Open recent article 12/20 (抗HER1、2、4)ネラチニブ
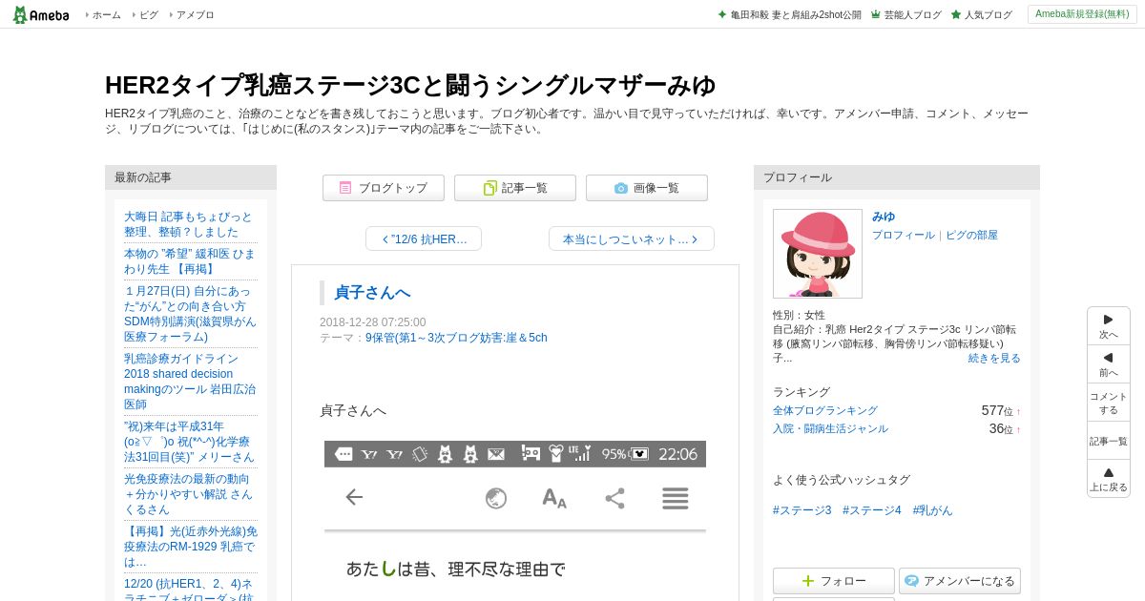This screenshot has height=601, width=1145. point(189,589)
